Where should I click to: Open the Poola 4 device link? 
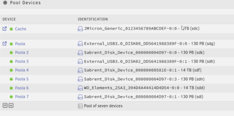coord(22,70)
